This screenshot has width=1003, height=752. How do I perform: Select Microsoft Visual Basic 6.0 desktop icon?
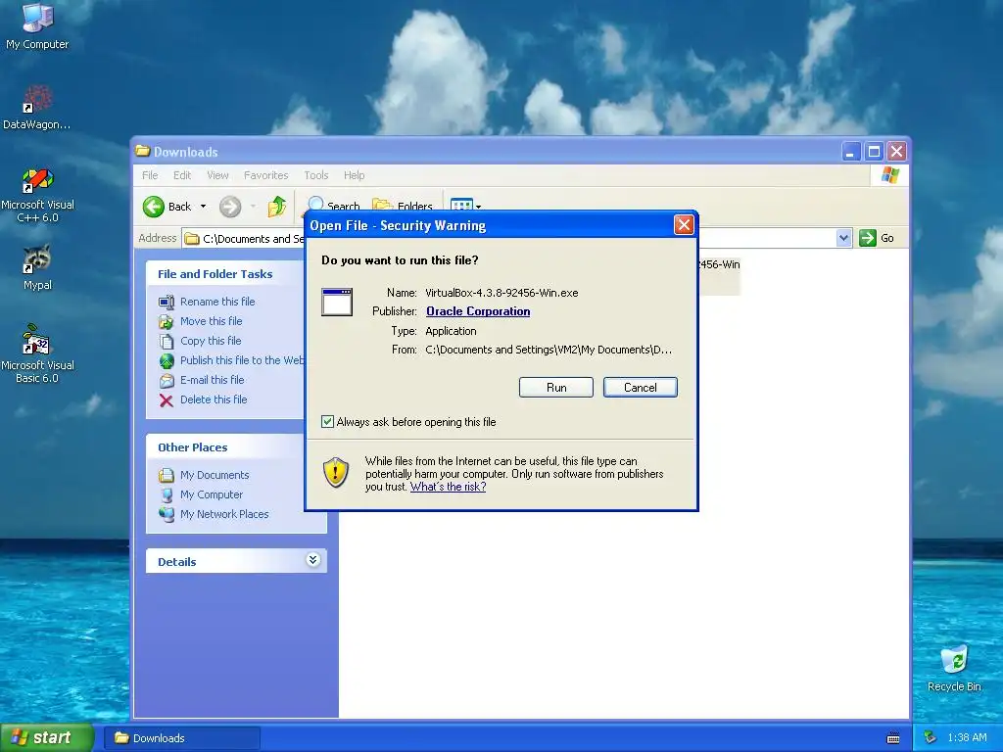click(37, 353)
